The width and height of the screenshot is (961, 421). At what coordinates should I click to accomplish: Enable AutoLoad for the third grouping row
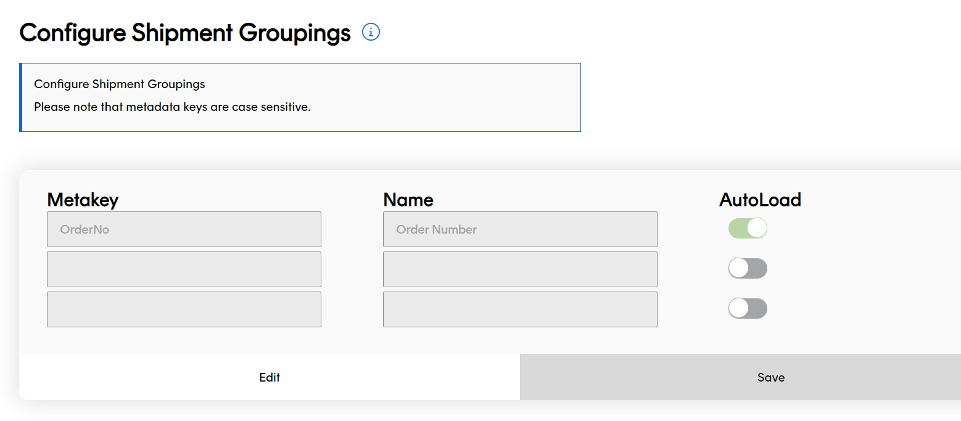click(x=748, y=308)
